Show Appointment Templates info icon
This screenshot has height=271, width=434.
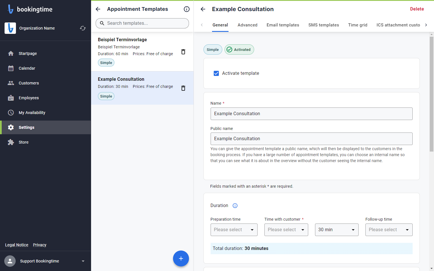187,9
